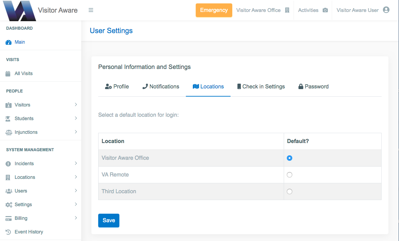This screenshot has height=241, width=399.
Task: Go to Main dashboard link
Action: (x=20, y=42)
